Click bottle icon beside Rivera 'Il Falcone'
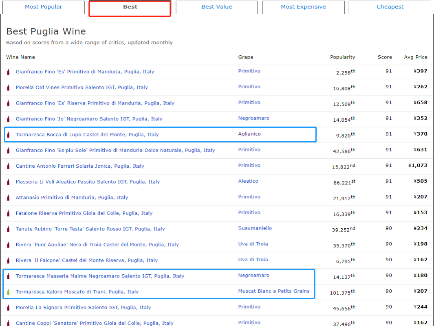The height and width of the screenshot is (326, 434). coord(8,260)
